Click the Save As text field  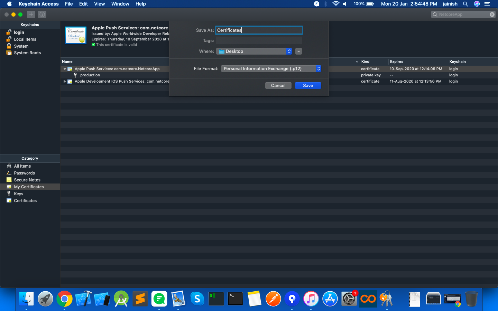(x=259, y=30)
